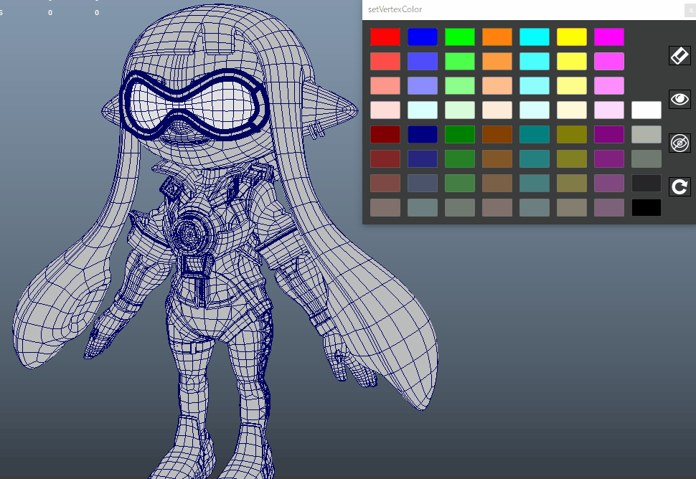This screenshot has height=479, width=696.
Task: Pick the taupe swatch at bottom-left of palette
Action: [385, 207]
